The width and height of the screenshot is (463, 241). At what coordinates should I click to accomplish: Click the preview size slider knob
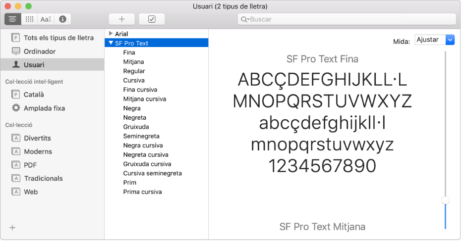tap(445, 200)
